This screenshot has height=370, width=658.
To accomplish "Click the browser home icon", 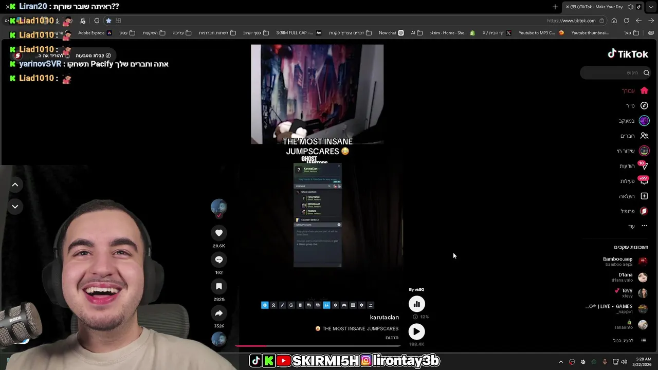I will coord(614,21).
